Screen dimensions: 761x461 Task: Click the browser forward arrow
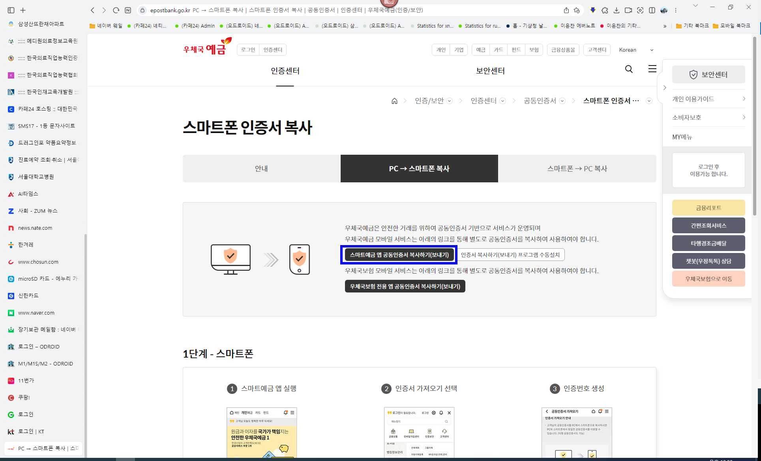click(x=104, y=10)
